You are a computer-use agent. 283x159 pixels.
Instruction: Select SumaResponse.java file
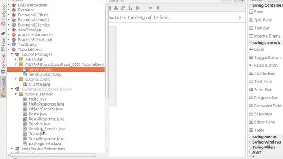[x=46, y=139]
